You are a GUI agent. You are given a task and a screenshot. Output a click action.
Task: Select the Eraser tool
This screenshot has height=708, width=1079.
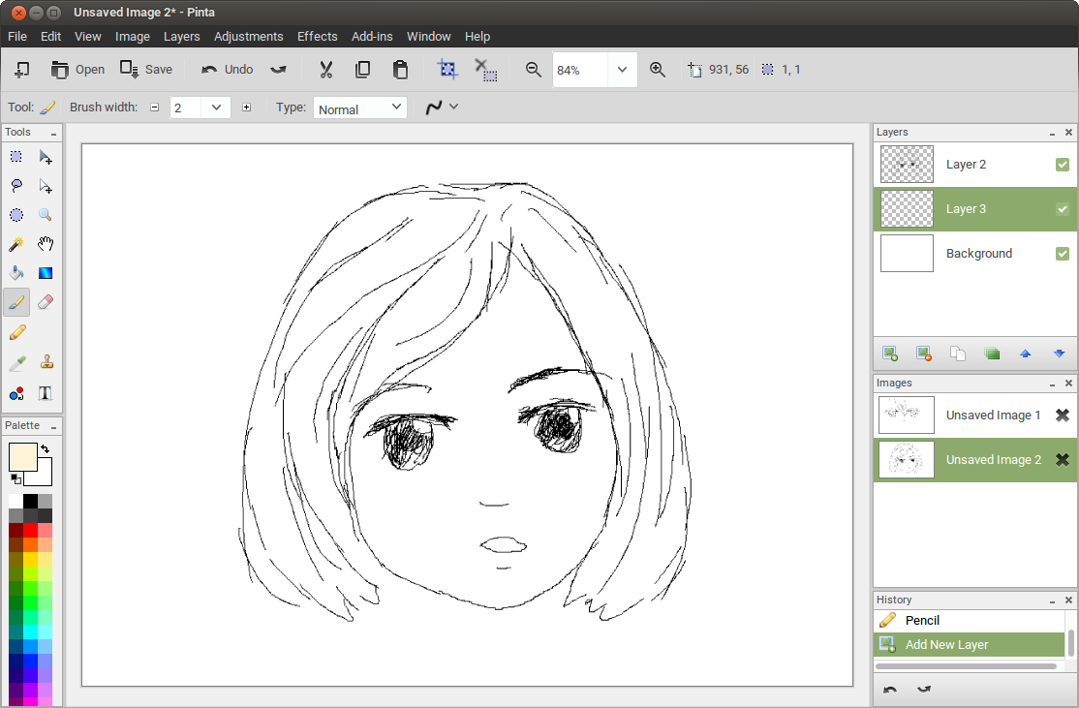(x=46, y=303)
